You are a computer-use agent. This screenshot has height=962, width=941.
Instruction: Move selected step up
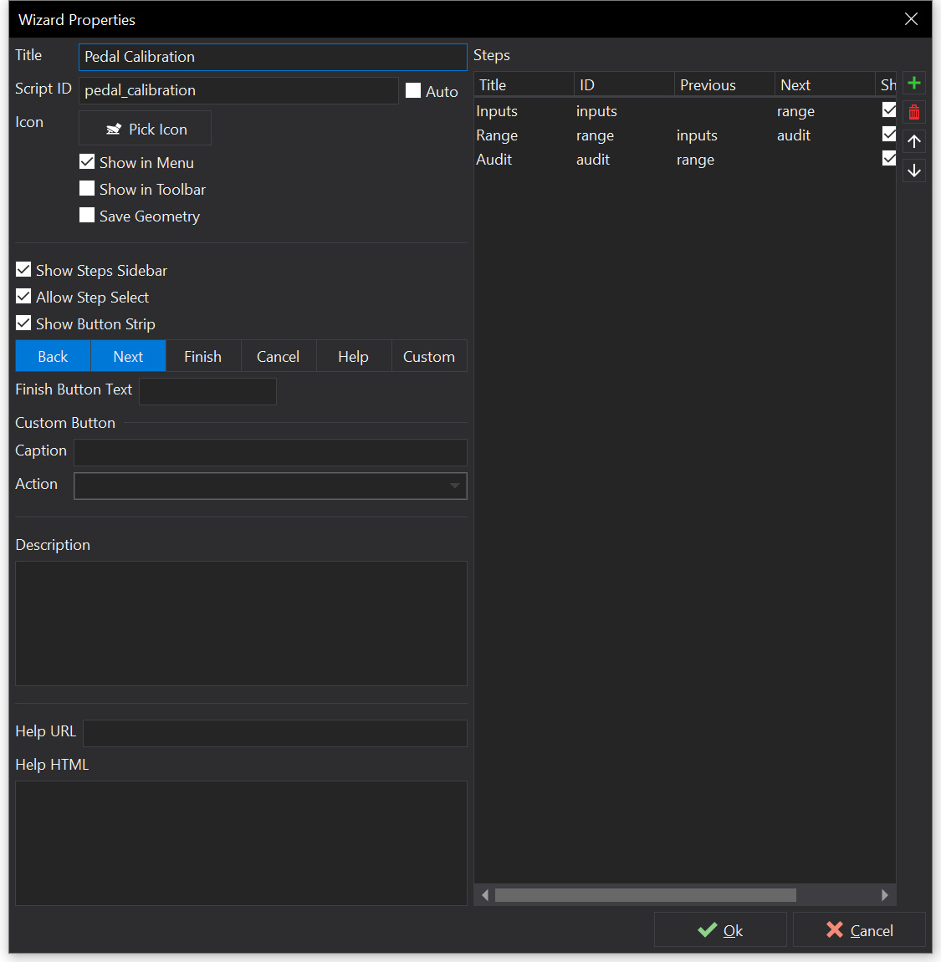click(913, 140)
